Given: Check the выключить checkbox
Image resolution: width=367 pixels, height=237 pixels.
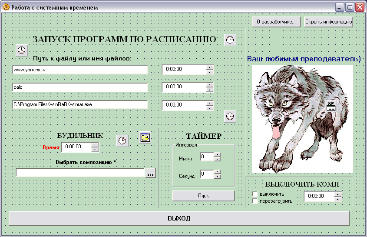Looking at the screenshot, I should pyautogui.click(x=255, y=194).
